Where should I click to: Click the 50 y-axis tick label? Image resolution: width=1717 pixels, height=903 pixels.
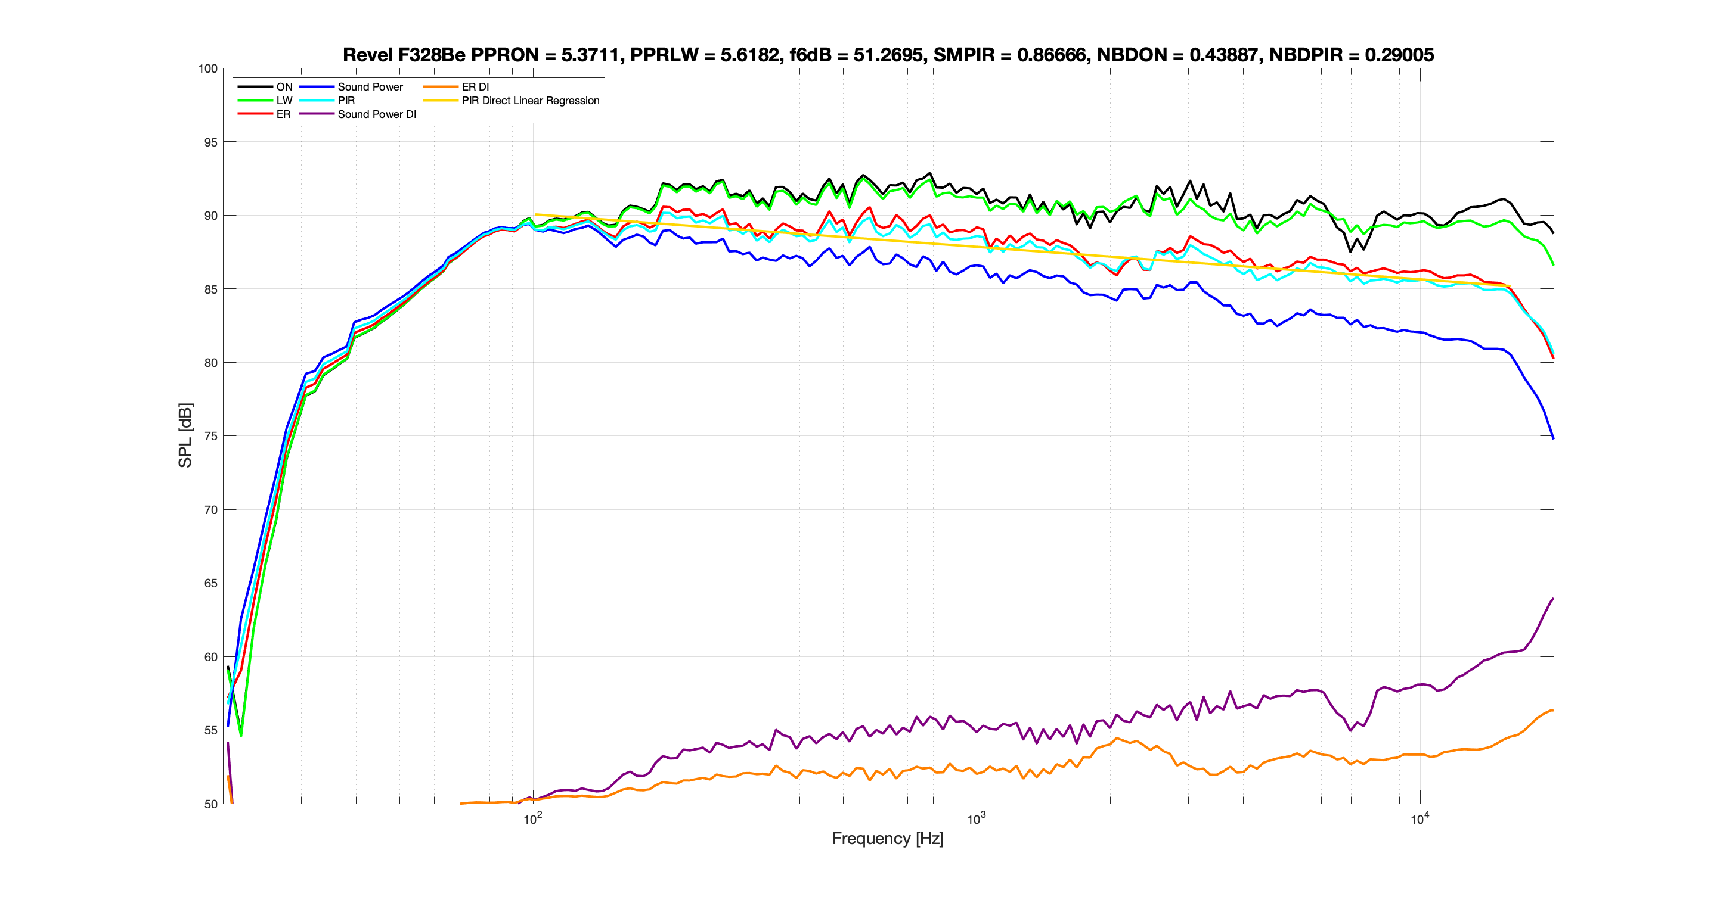pyautogui.click(x=210, y=805)
